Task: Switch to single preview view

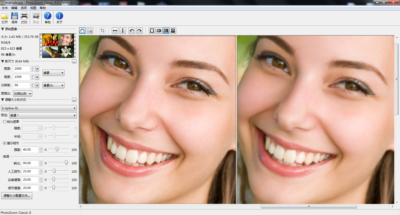Action: 152,31
